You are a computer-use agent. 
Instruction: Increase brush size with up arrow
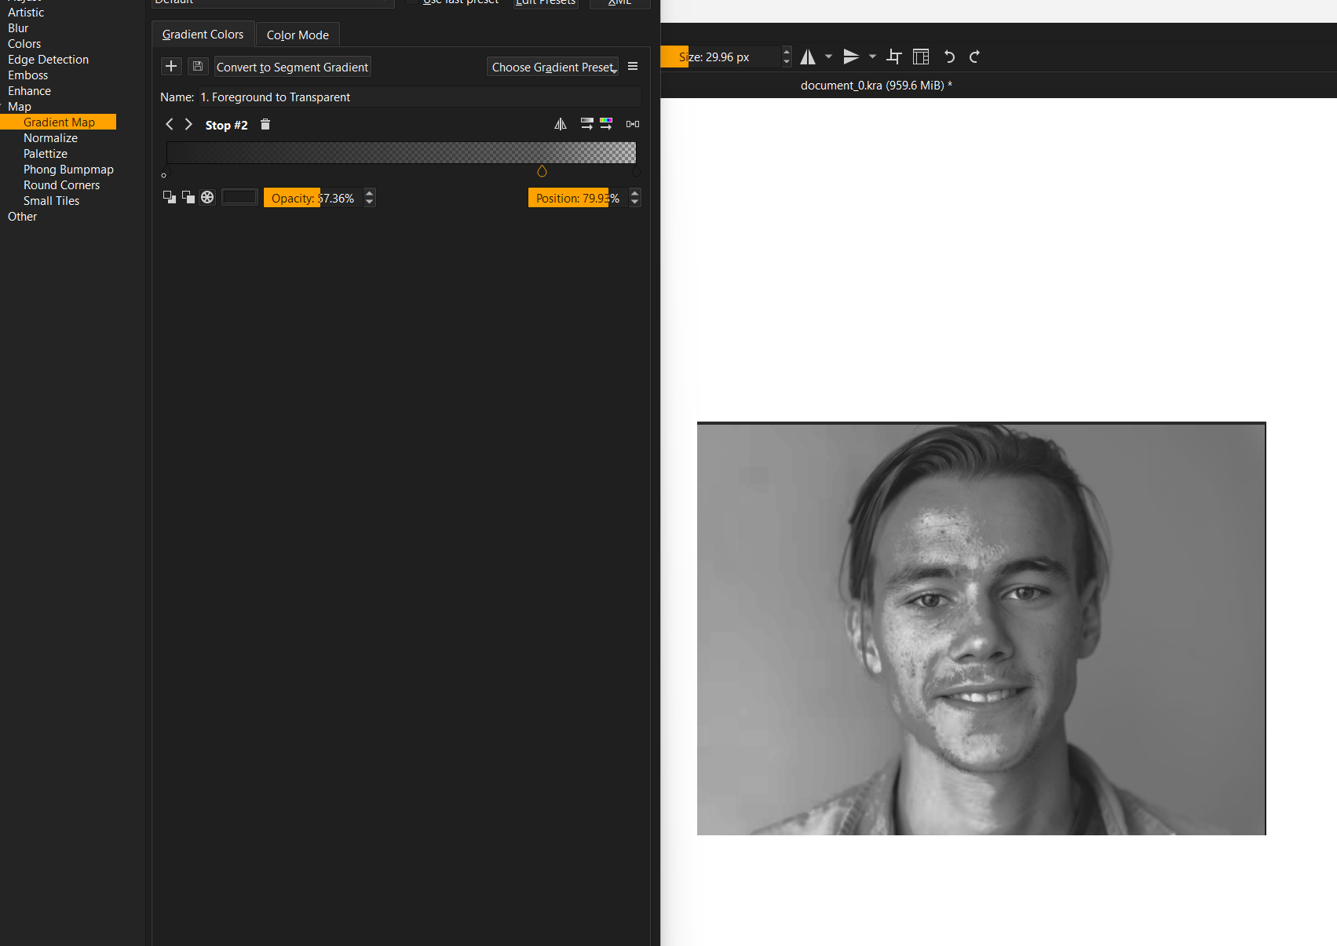tap(787, 52)
